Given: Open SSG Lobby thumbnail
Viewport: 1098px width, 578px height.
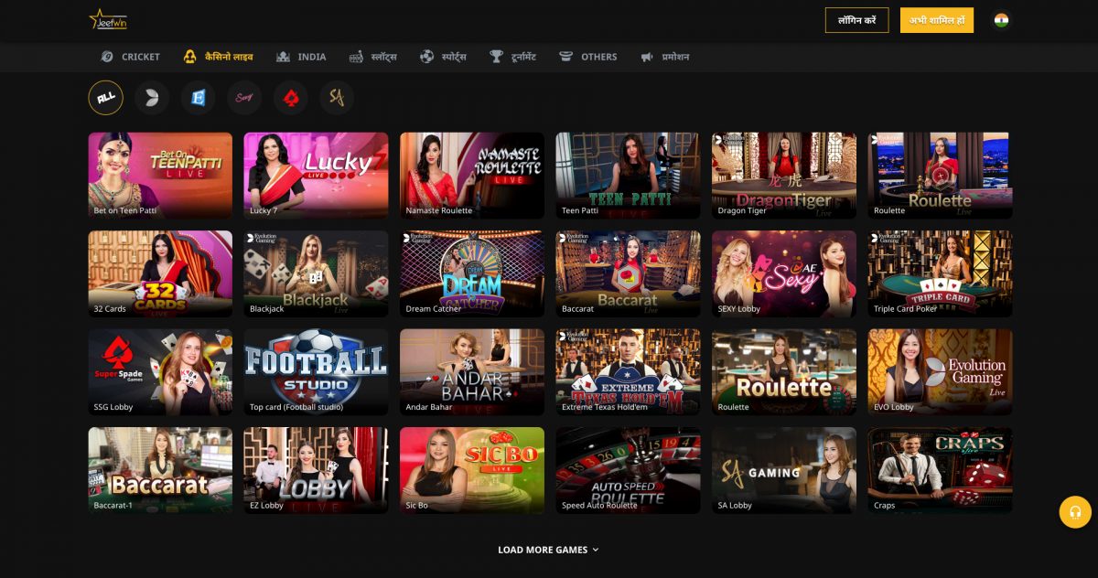Looking at the screenshot, I should pos(160,372).
